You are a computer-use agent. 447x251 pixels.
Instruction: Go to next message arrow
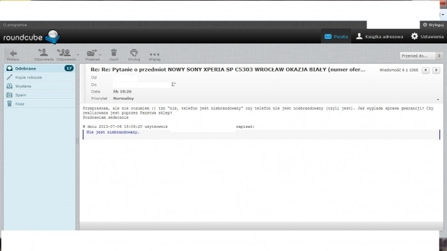point(436,70)
